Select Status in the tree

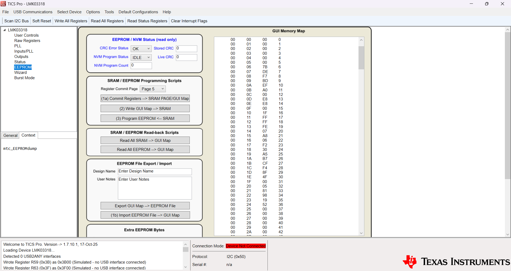(20, 62)
